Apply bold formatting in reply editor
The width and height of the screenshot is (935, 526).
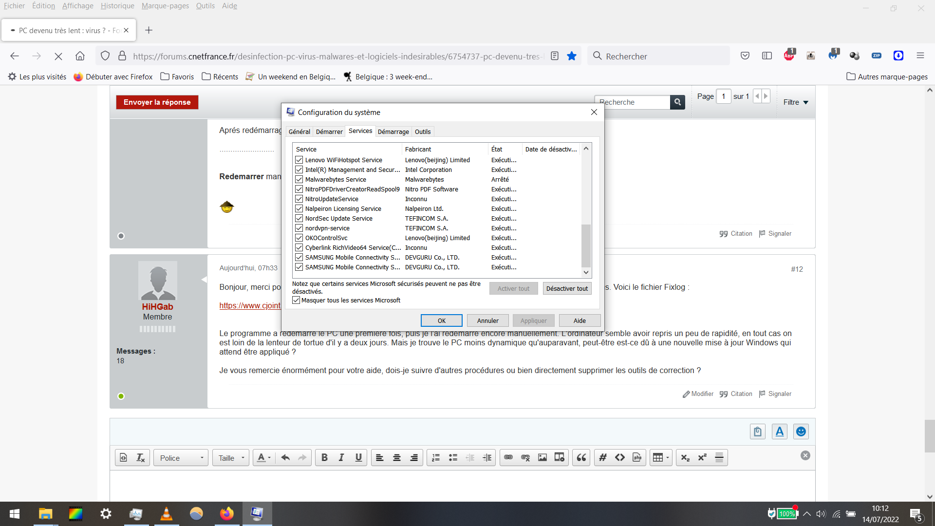(324, 458)
